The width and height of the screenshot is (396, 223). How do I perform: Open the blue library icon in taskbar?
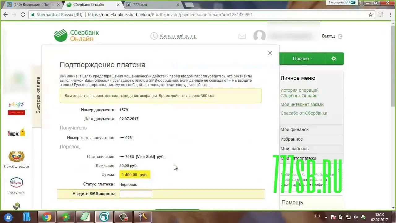[27, 217]
